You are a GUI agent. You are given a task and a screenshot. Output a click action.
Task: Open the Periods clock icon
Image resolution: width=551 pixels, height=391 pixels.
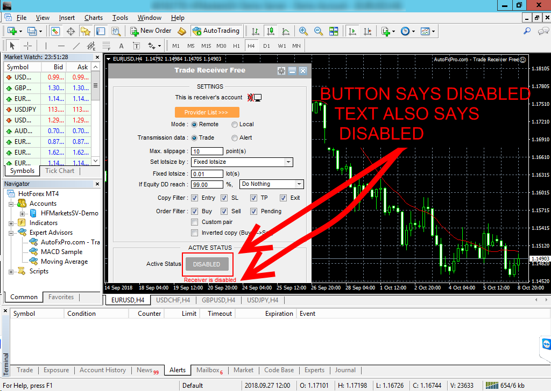tap(405, 31)
